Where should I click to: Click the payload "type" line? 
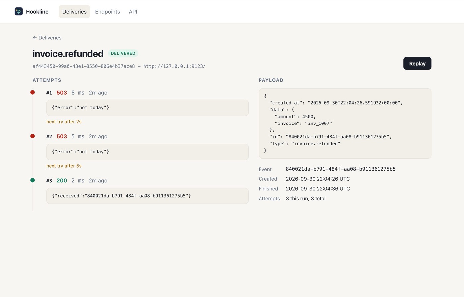click(x=305, y=144)
